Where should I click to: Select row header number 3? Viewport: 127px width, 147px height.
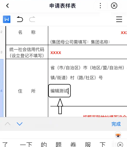point(2,52)
